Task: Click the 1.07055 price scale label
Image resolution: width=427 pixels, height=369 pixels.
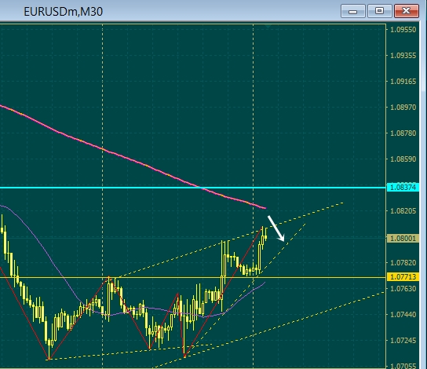Action: pyautogui.click(x=403, y=366)
